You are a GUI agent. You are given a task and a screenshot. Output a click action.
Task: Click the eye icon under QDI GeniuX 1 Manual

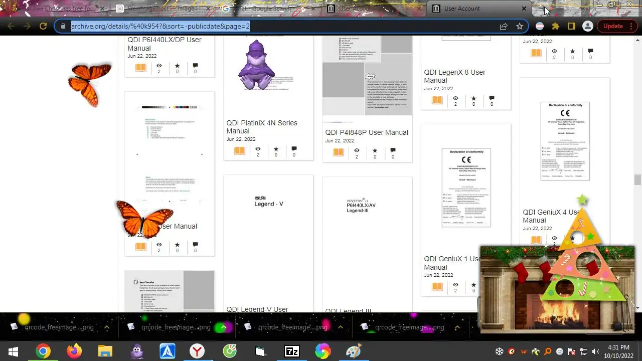tap(455, 285)
